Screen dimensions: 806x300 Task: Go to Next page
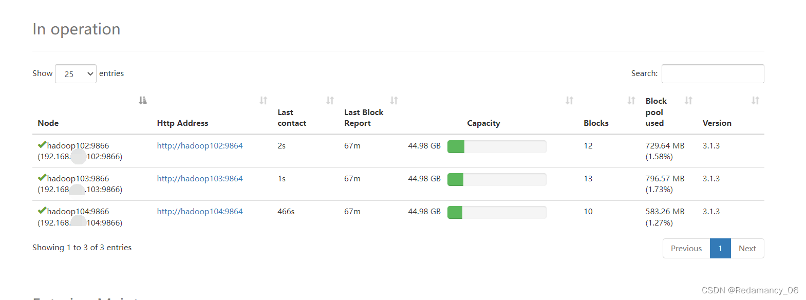(x=747, y=249)
